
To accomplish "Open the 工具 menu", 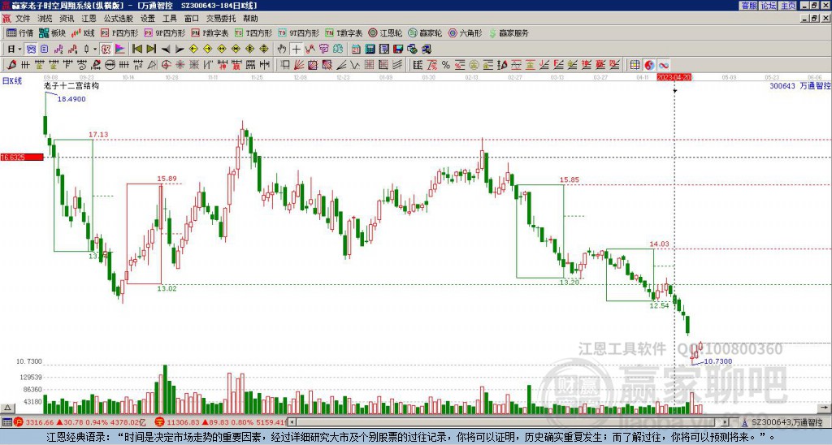I will (170, 19).
